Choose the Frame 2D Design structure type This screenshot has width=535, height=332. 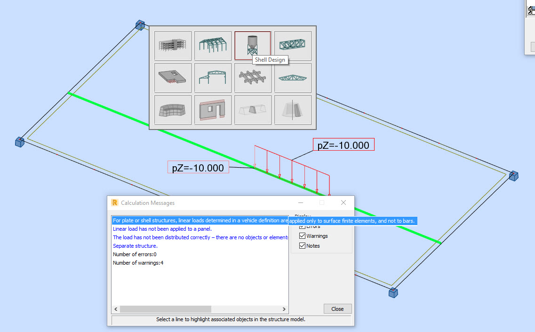point(213,77)
